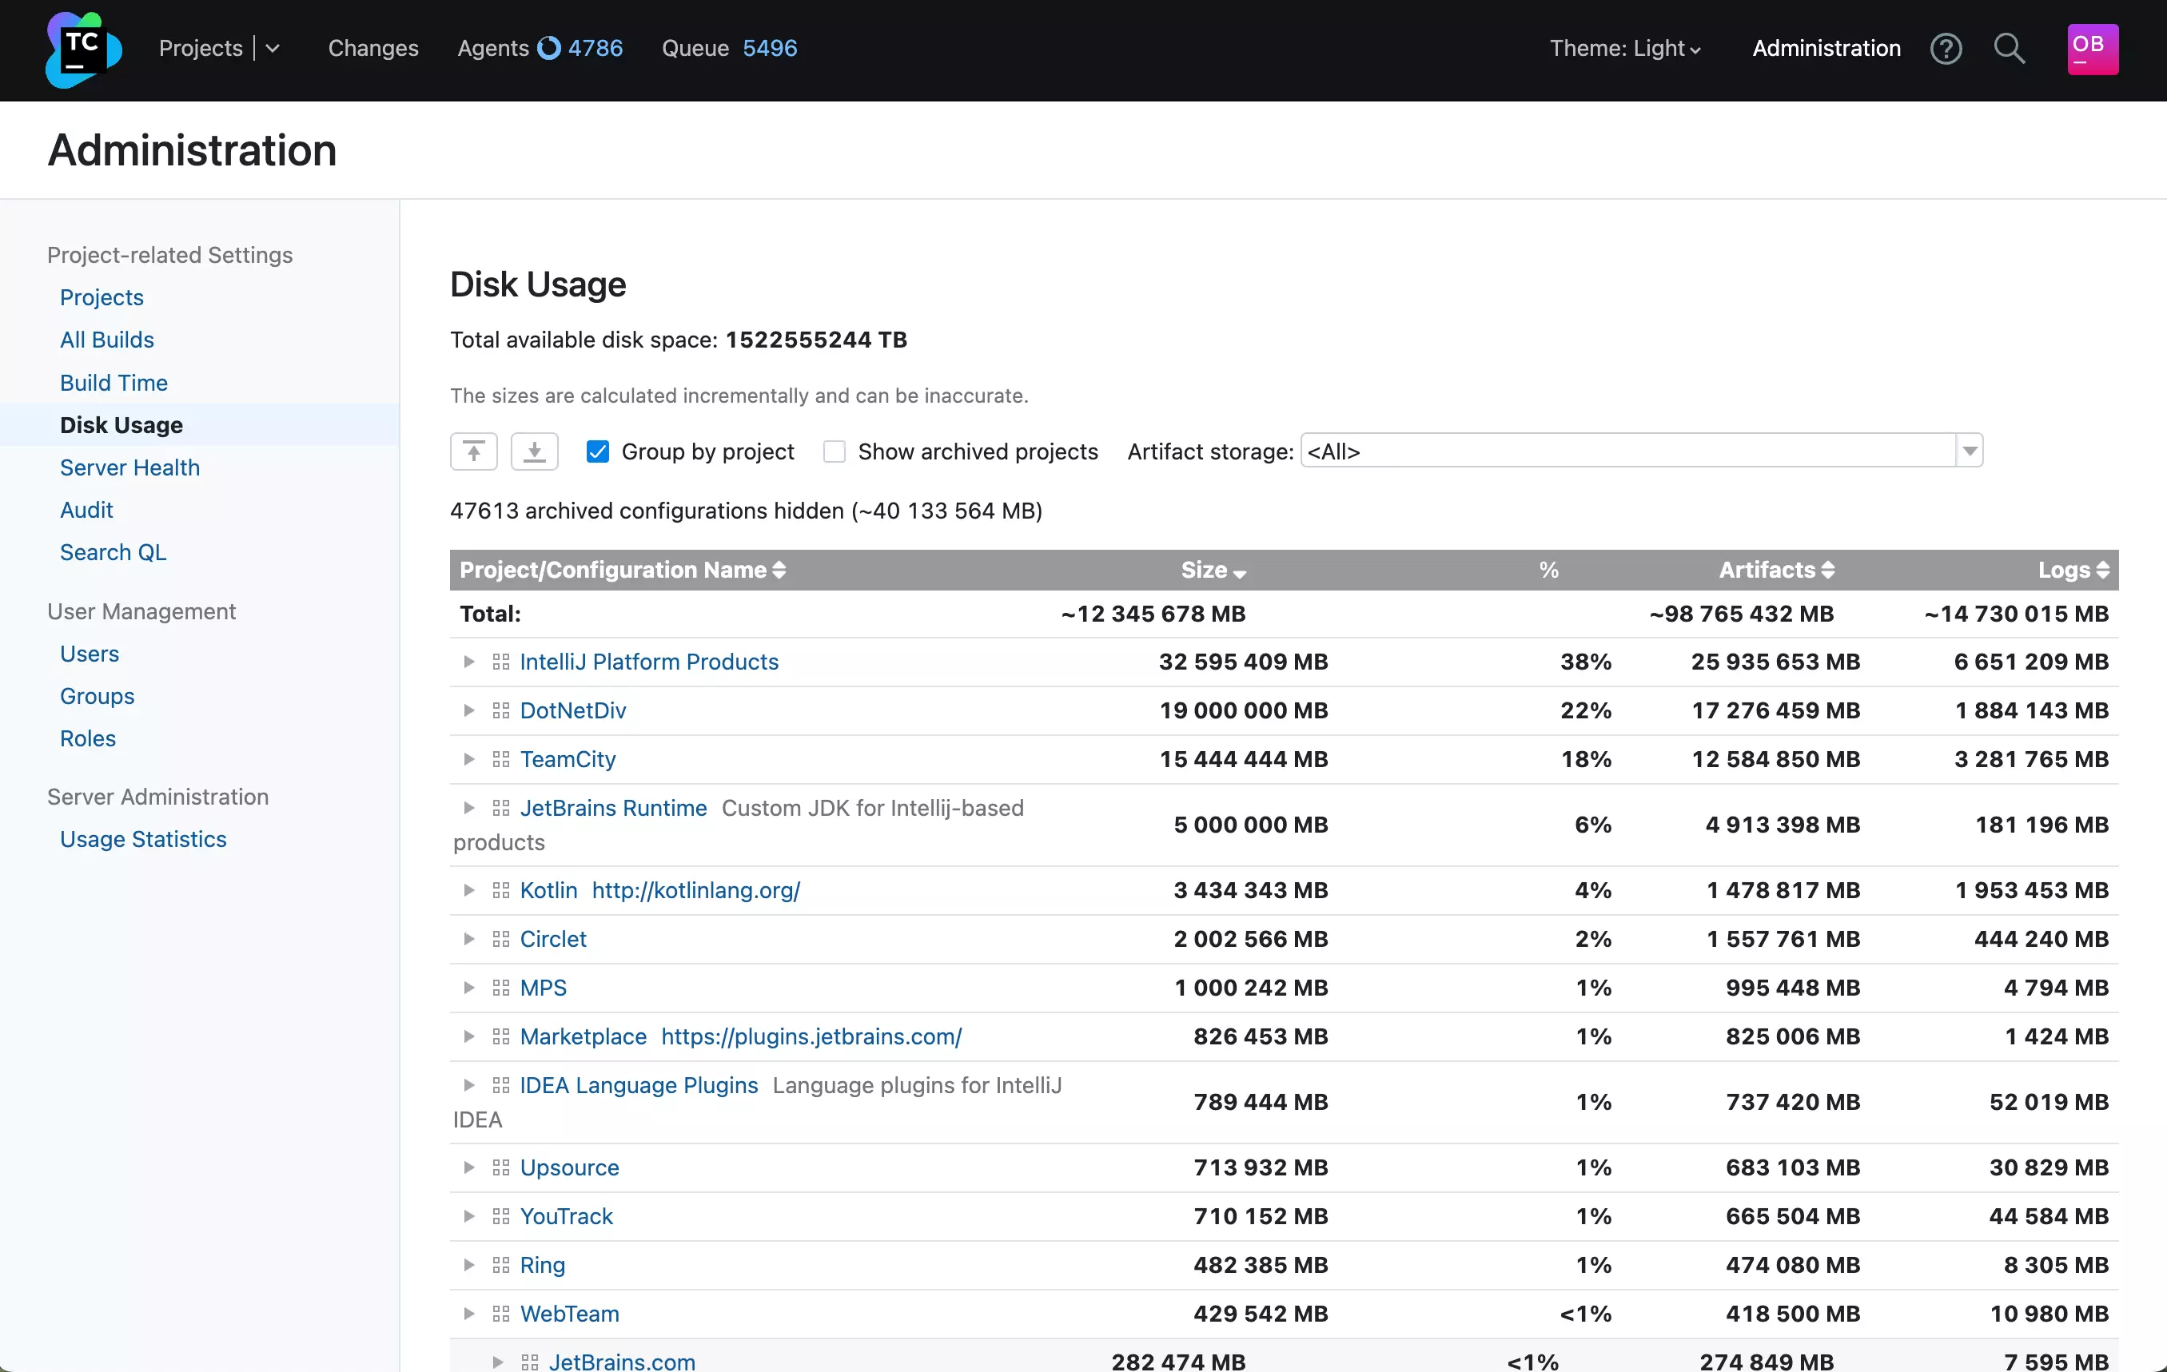Click the sort arrows on Artifacts column
This screenshot has width=2167, height=1372.
[1828, 570]
